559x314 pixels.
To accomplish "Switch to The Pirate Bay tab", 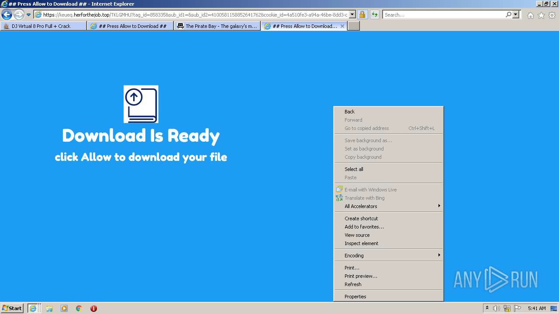I will 217,26.
